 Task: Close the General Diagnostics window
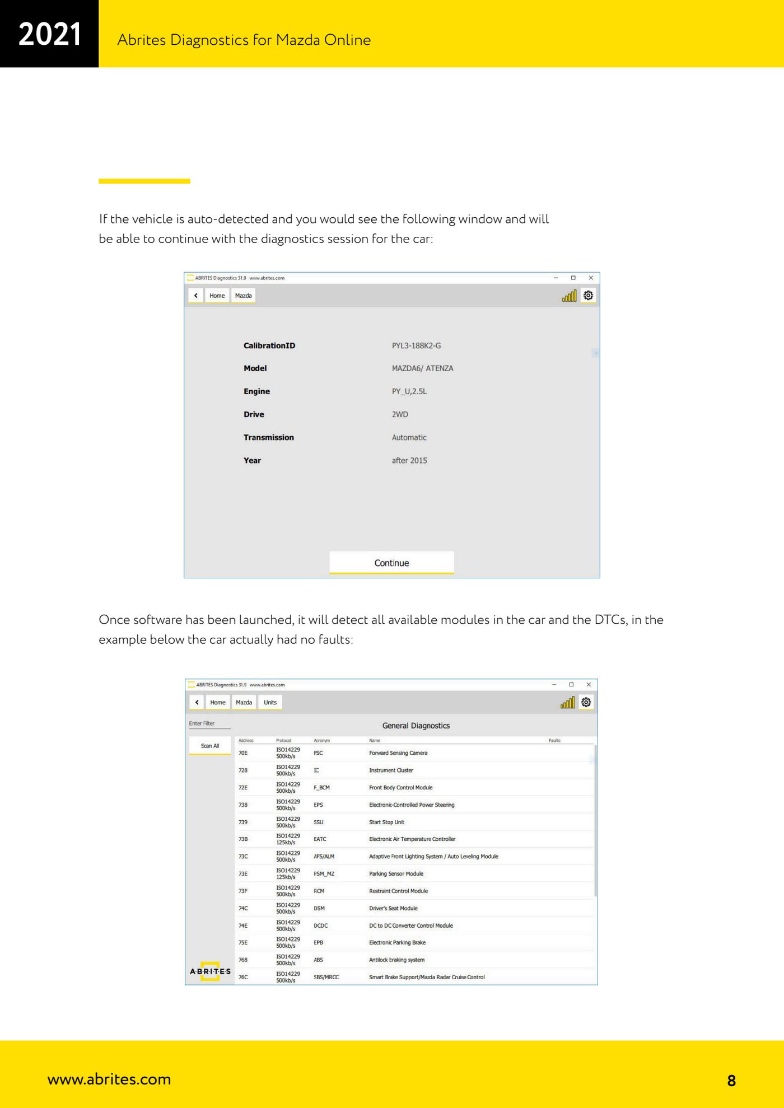[x=589, y=684]
